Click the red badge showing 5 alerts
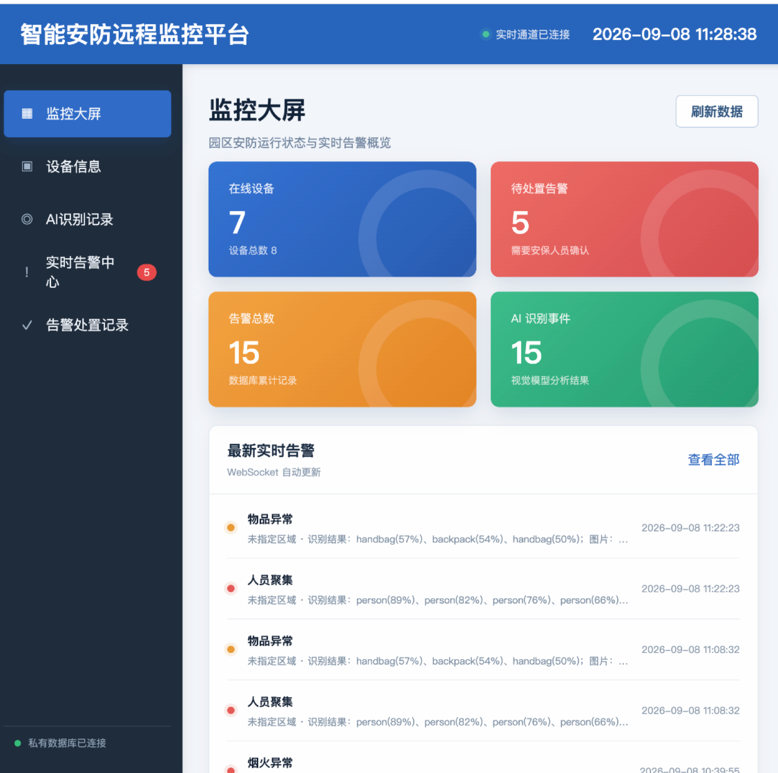 [146, 272]
